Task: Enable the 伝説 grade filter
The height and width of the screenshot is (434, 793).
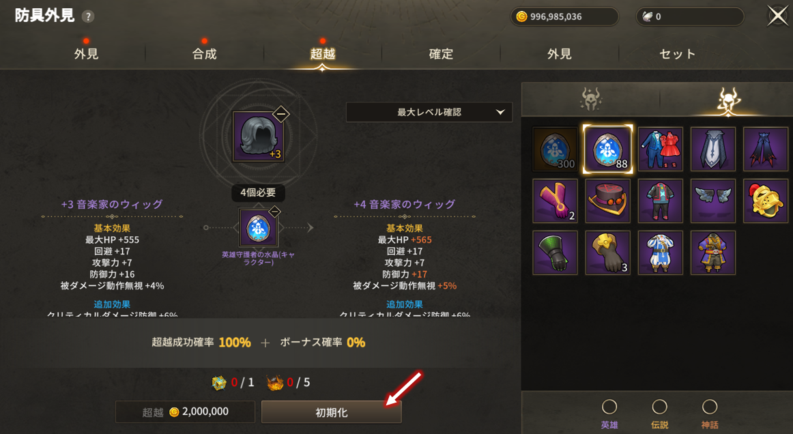Action: (659, 414)
